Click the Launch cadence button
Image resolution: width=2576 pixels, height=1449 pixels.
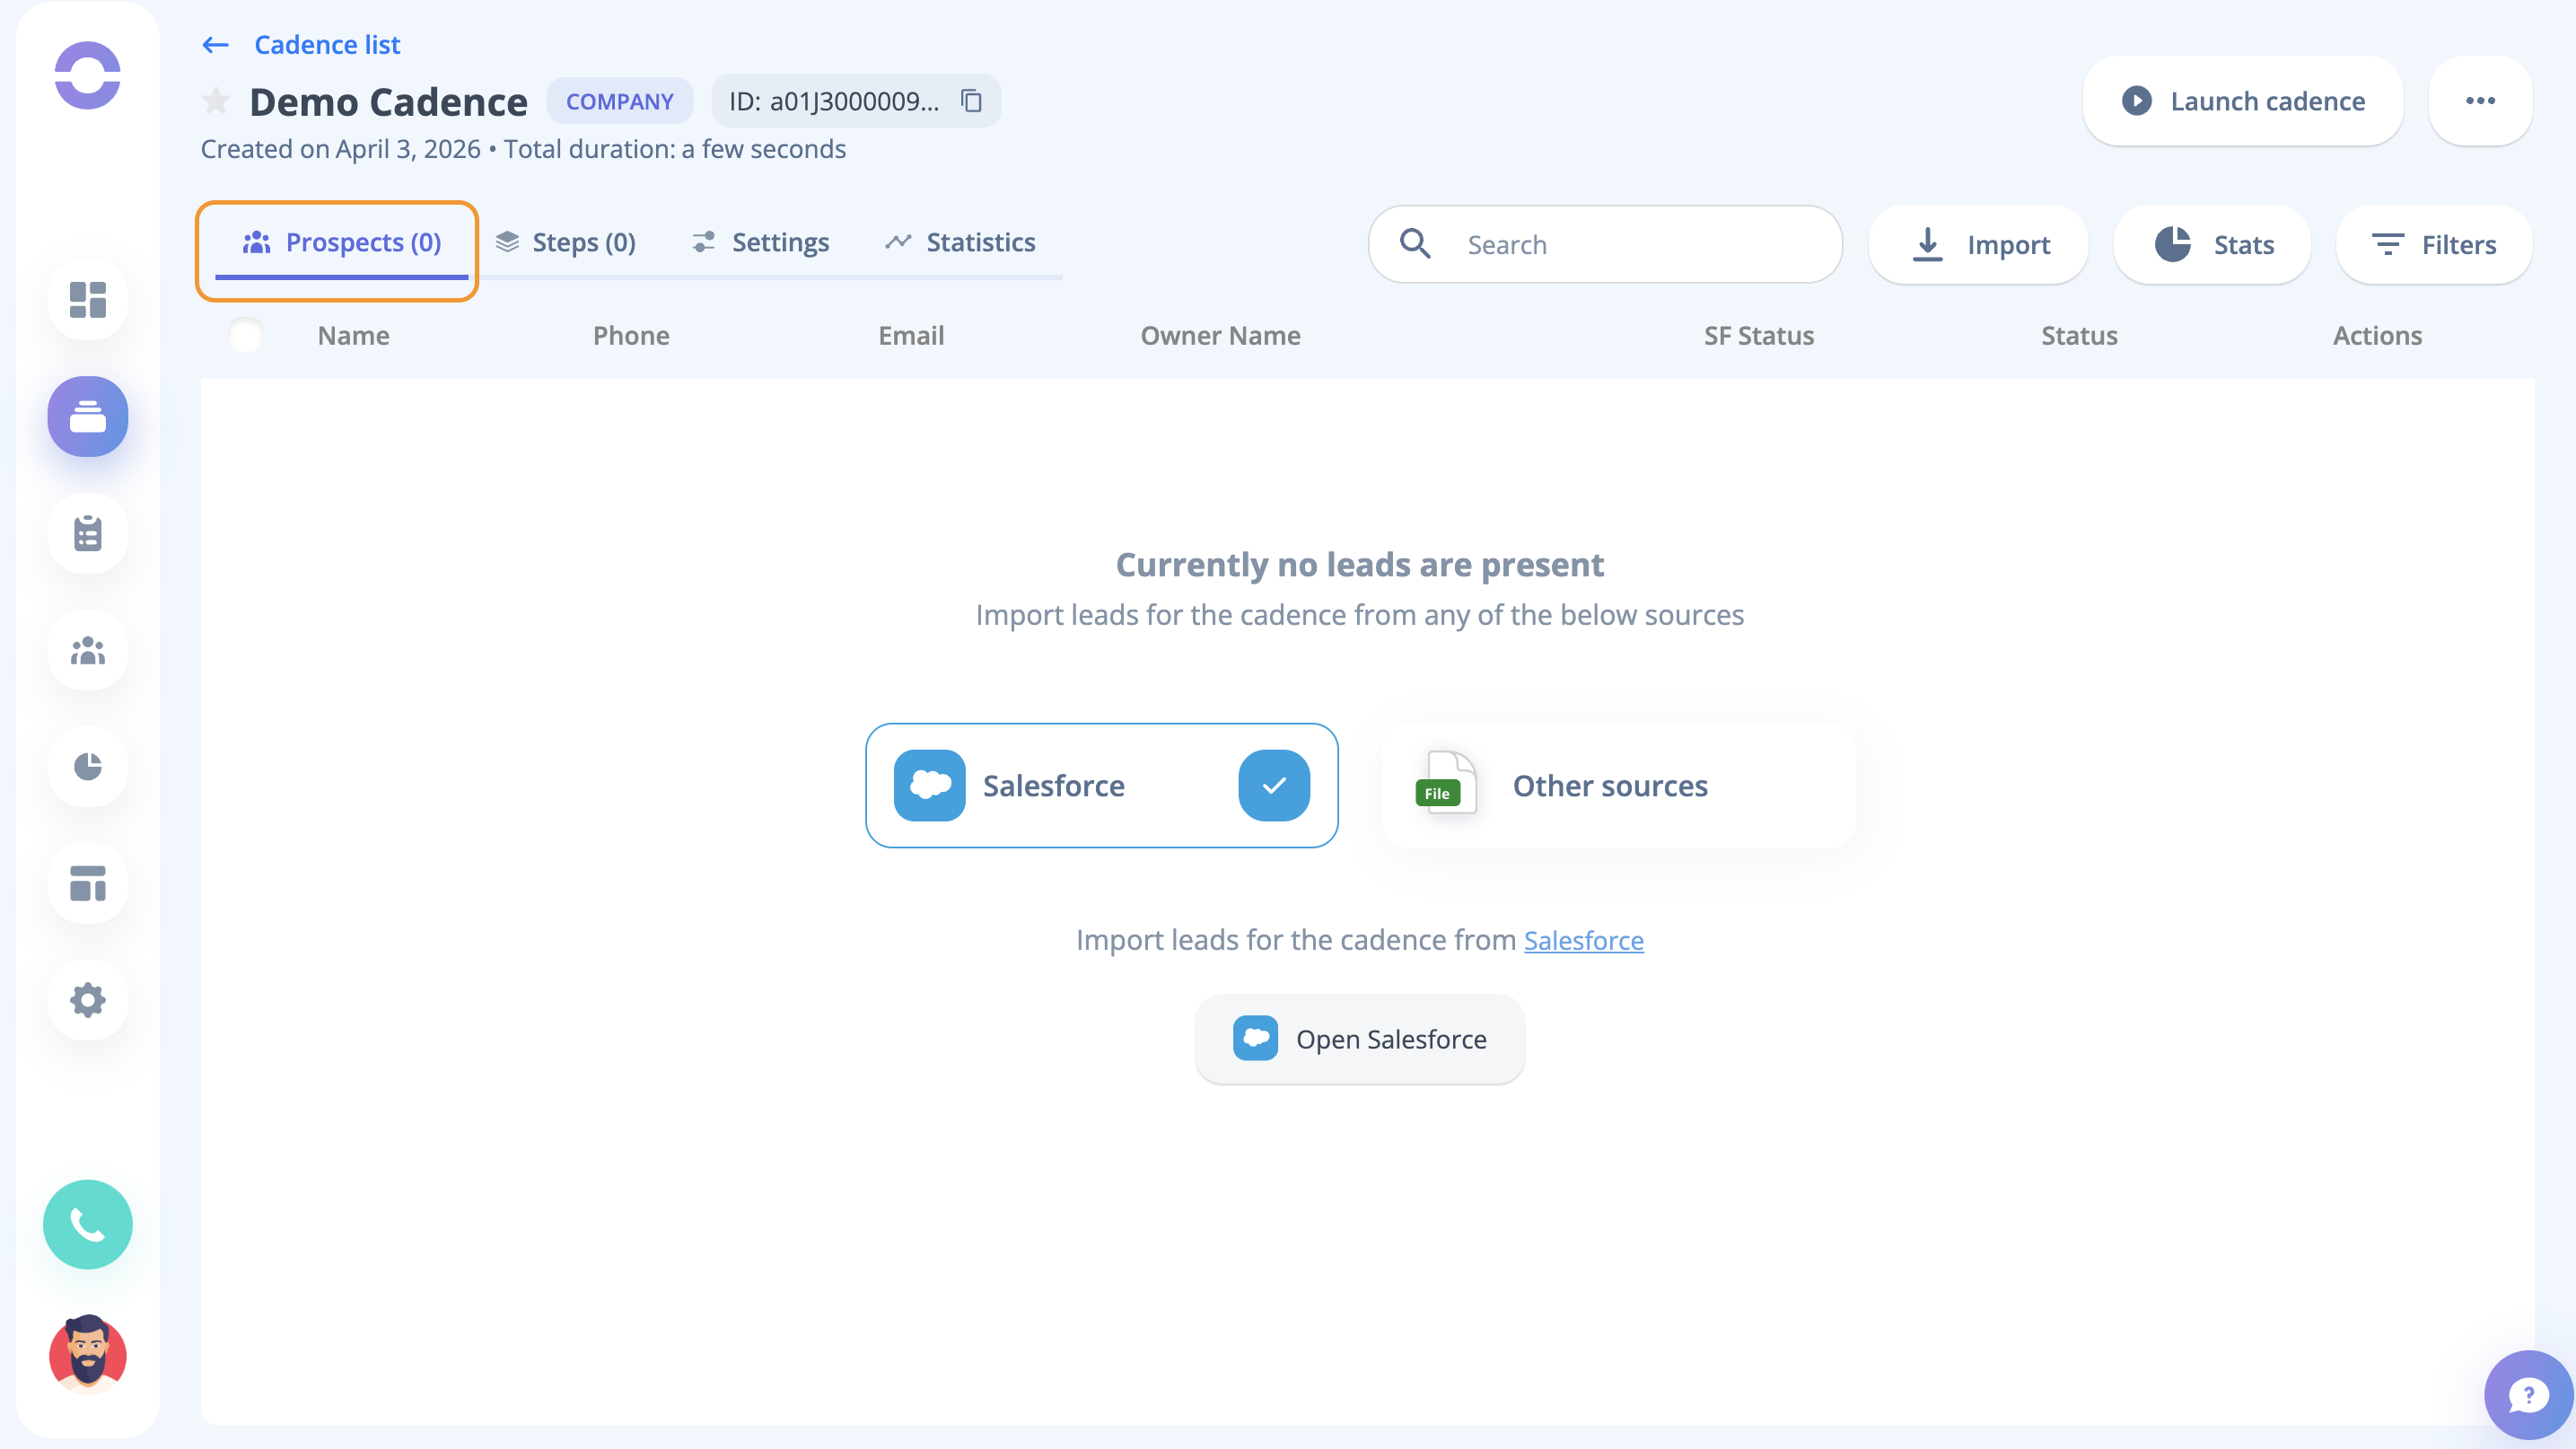[x=2243, y=101]
